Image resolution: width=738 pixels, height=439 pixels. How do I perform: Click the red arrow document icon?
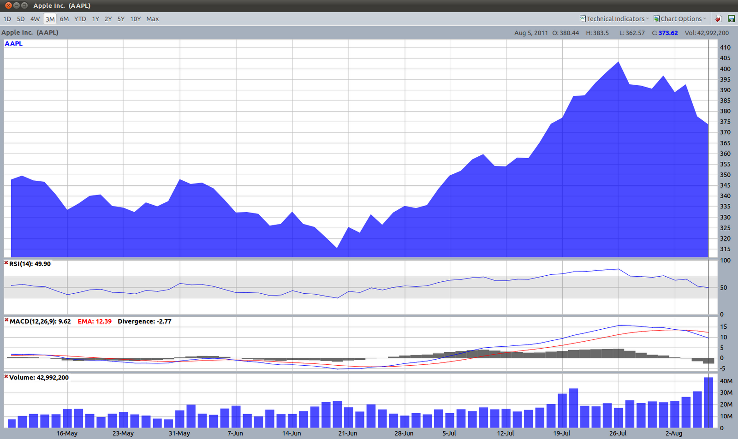click(x=718, y=19)
